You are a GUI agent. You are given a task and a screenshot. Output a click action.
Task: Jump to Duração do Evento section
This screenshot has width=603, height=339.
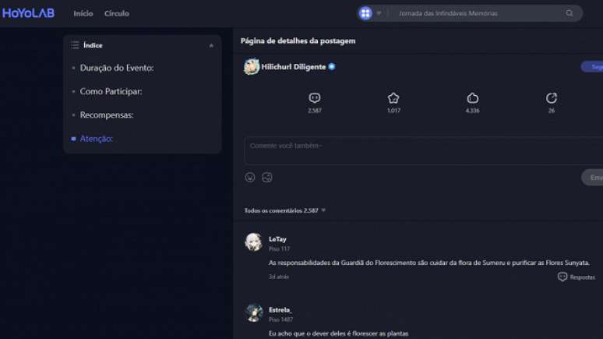(x=117, y=68)
